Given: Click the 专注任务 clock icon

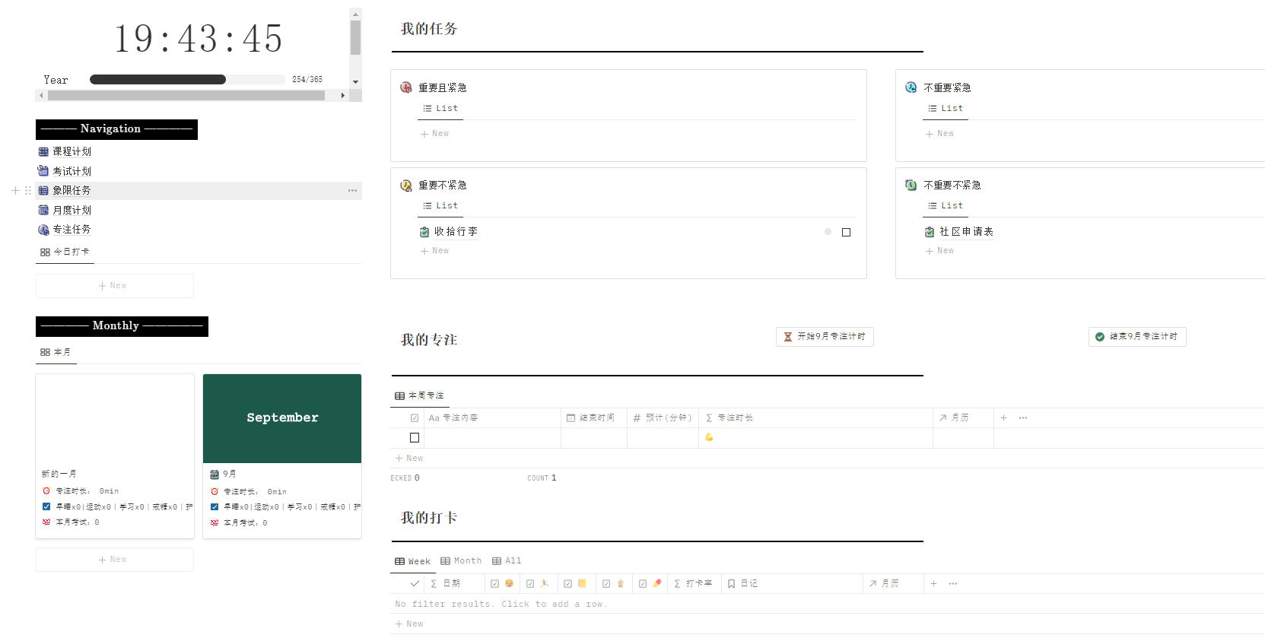Looking at the screenshot, I should 43,230.
